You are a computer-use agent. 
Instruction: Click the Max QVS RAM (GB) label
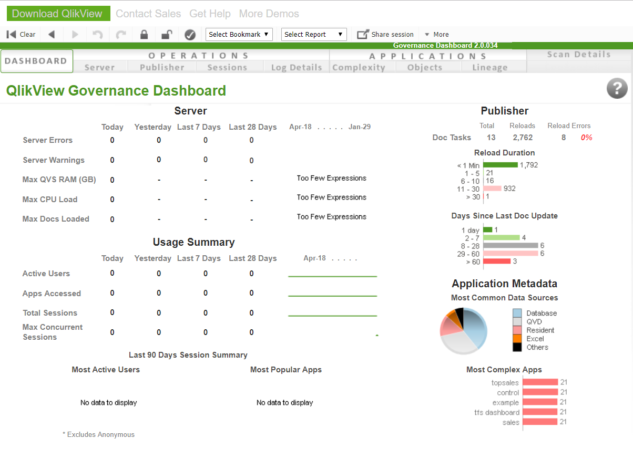[x=59, y=180]
